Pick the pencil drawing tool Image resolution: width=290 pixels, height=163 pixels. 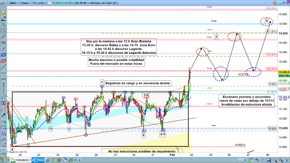pyautogui.click(x=3, y=19)
